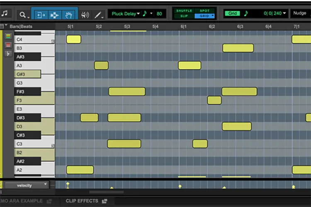This screenshot has width=311, height=207.
Task: Click the A2 piano key
Action: (x=34, y=170)
